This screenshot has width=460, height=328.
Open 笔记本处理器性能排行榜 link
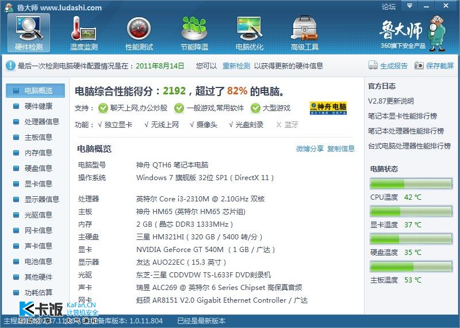tap(406, 131)
